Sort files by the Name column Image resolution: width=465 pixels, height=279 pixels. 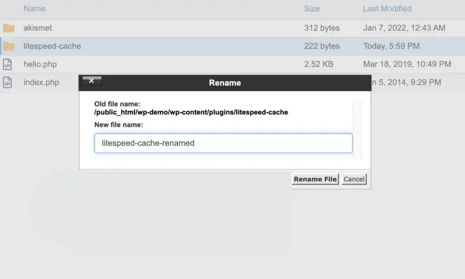(x=34, y=9)
